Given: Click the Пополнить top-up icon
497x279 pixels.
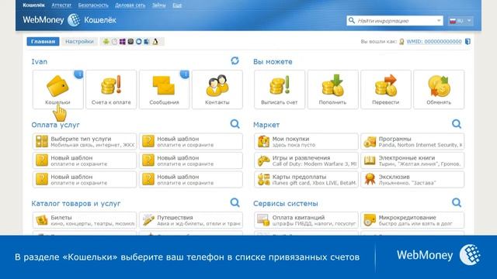Looking at the screenshot, I should [x=332, y=85].
